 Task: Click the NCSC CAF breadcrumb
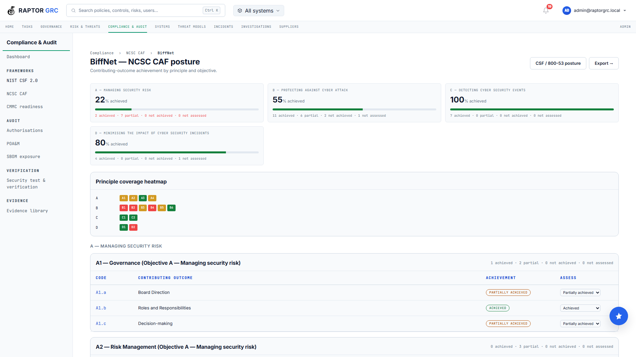(x=135, y=53)
